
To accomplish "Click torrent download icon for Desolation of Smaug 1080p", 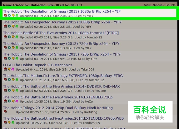I will tap(9, 16).
